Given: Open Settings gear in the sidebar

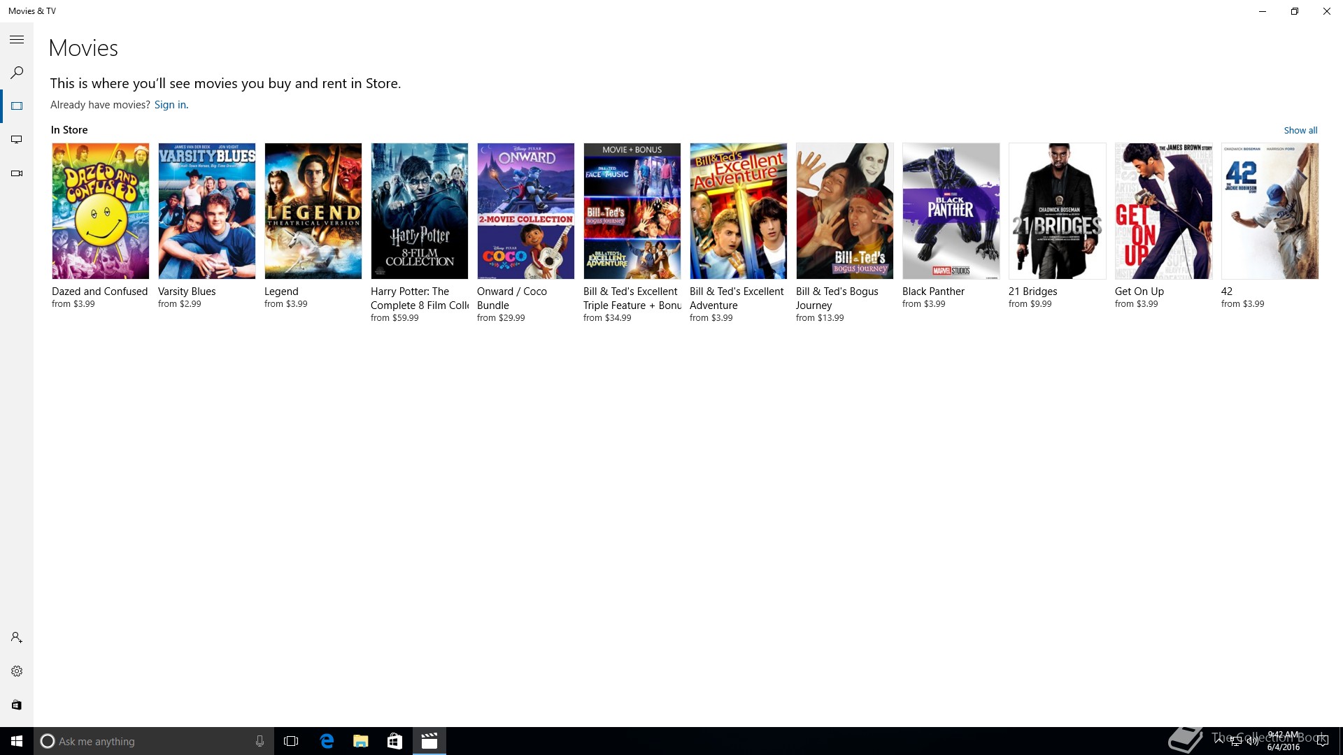Looking at the screenshot, I should 17,671.
